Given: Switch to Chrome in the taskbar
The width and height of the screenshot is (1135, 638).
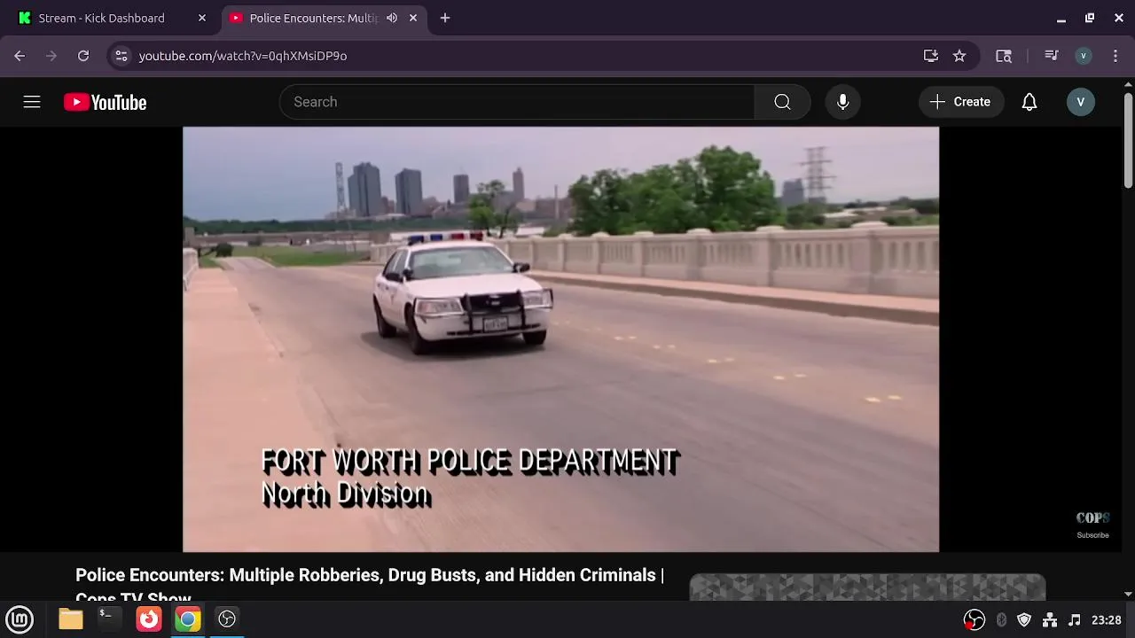Looking at the screenshot, I should 188,619.
